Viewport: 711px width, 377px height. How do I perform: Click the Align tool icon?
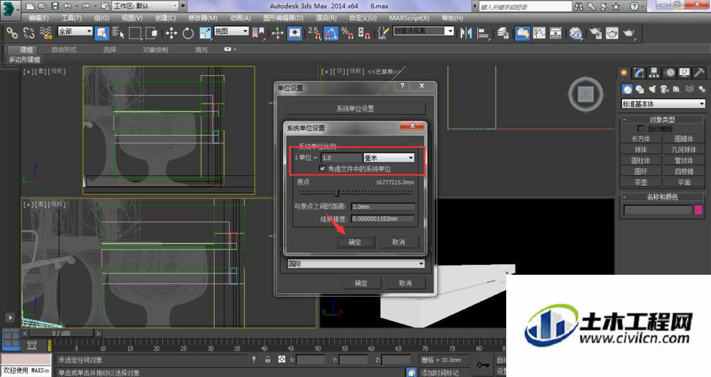pyautogui.click(x=483, y=33)
